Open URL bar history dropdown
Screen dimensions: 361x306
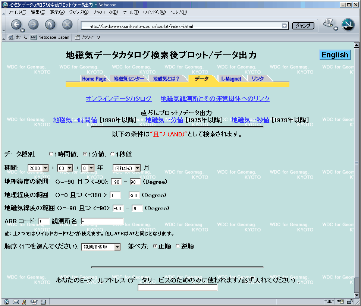coord(284,26)
